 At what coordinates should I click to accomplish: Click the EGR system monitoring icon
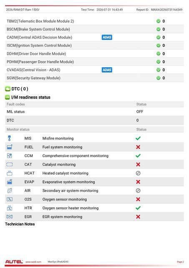pos(9,217)
